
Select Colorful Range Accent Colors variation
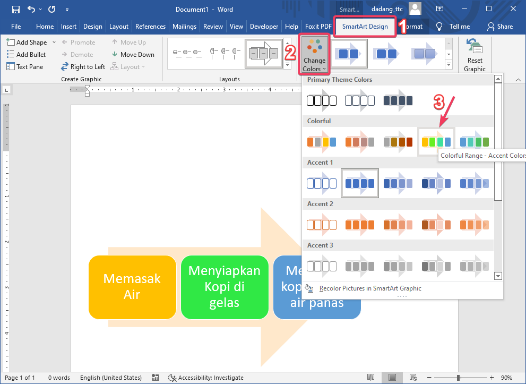click(x=436, y=141)
